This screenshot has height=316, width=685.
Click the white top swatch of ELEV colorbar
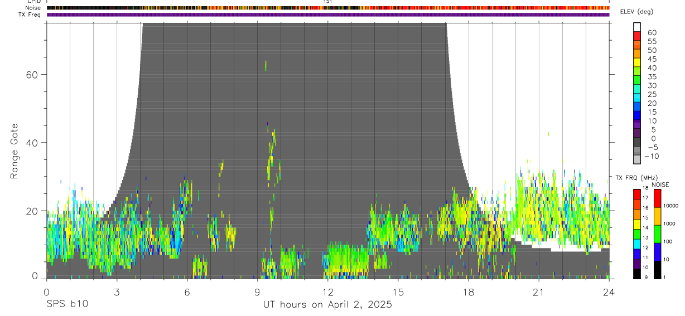click(637, 26)
